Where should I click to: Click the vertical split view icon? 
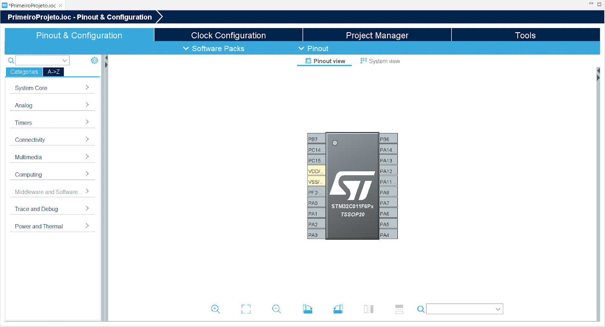[x=369, y=309]
